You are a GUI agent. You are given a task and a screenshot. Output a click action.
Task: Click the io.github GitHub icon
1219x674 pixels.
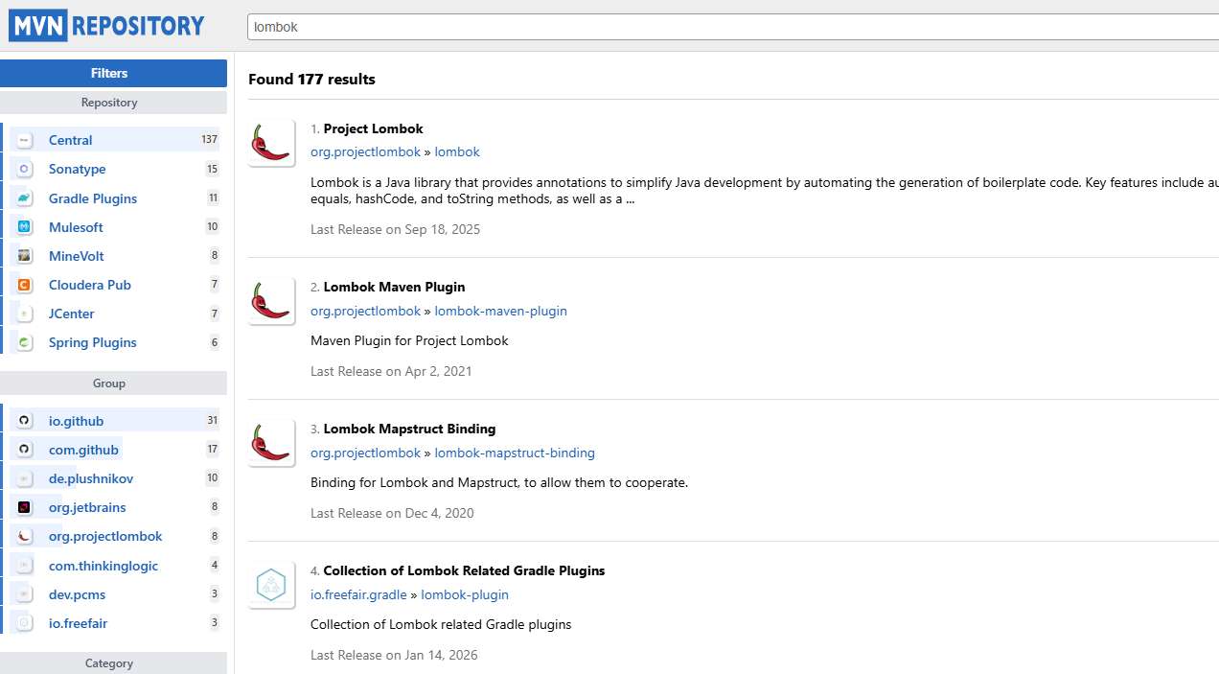(x=25, y=421)
